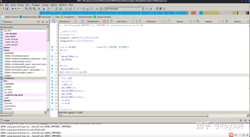Image resolution: width=250 pixels, height=137 pixels.
Task: Click the open file folder icon
Action: point(3,9)
